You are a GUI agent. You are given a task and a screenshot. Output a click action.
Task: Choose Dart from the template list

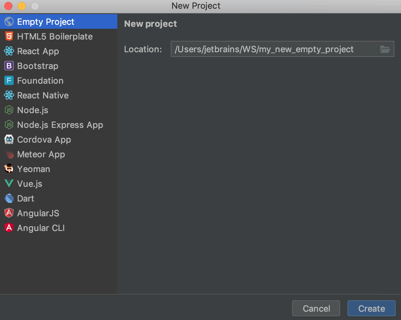tap(26, 198)
